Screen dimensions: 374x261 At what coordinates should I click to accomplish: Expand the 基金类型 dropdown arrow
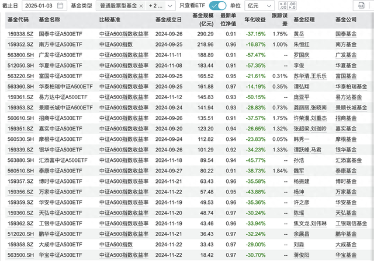[170, 6]
